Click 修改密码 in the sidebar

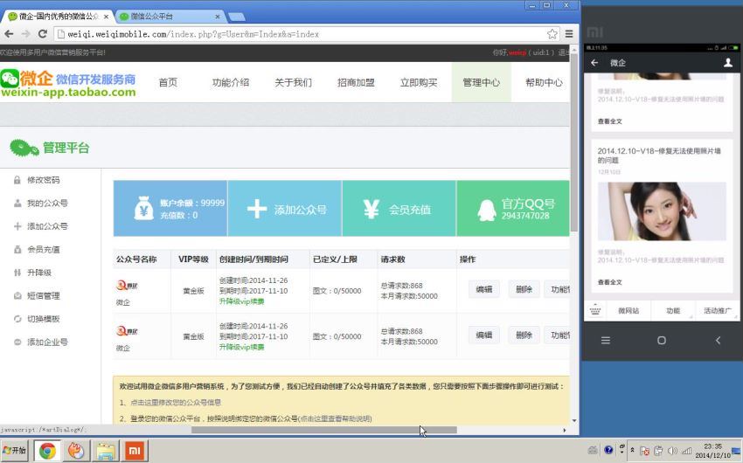(43, 180)
